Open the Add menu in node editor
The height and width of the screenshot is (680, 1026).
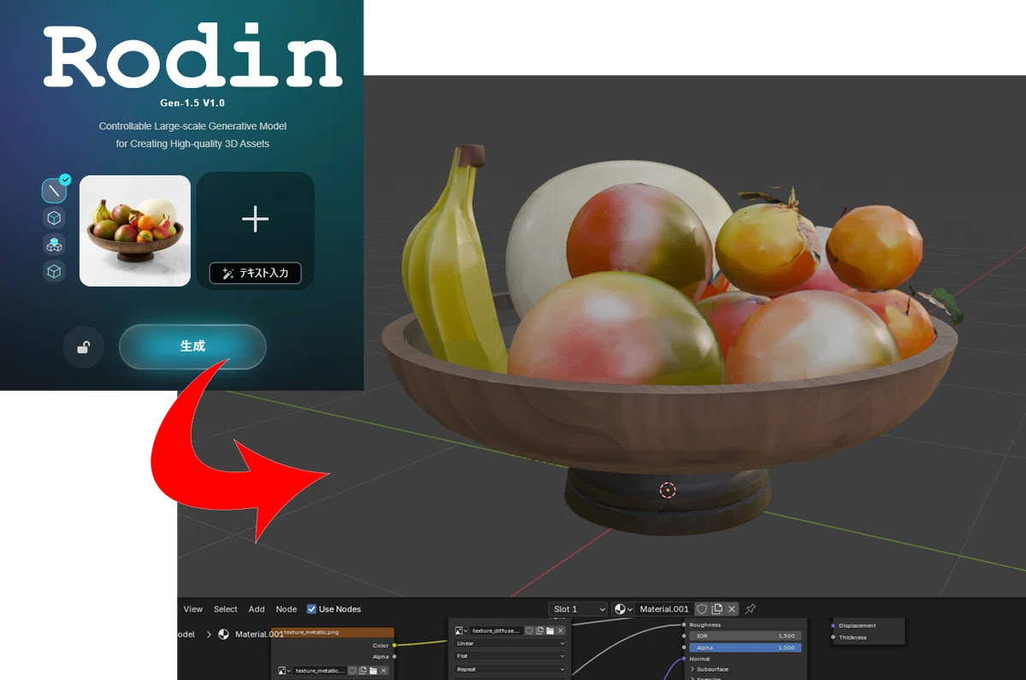coord(256,609)
